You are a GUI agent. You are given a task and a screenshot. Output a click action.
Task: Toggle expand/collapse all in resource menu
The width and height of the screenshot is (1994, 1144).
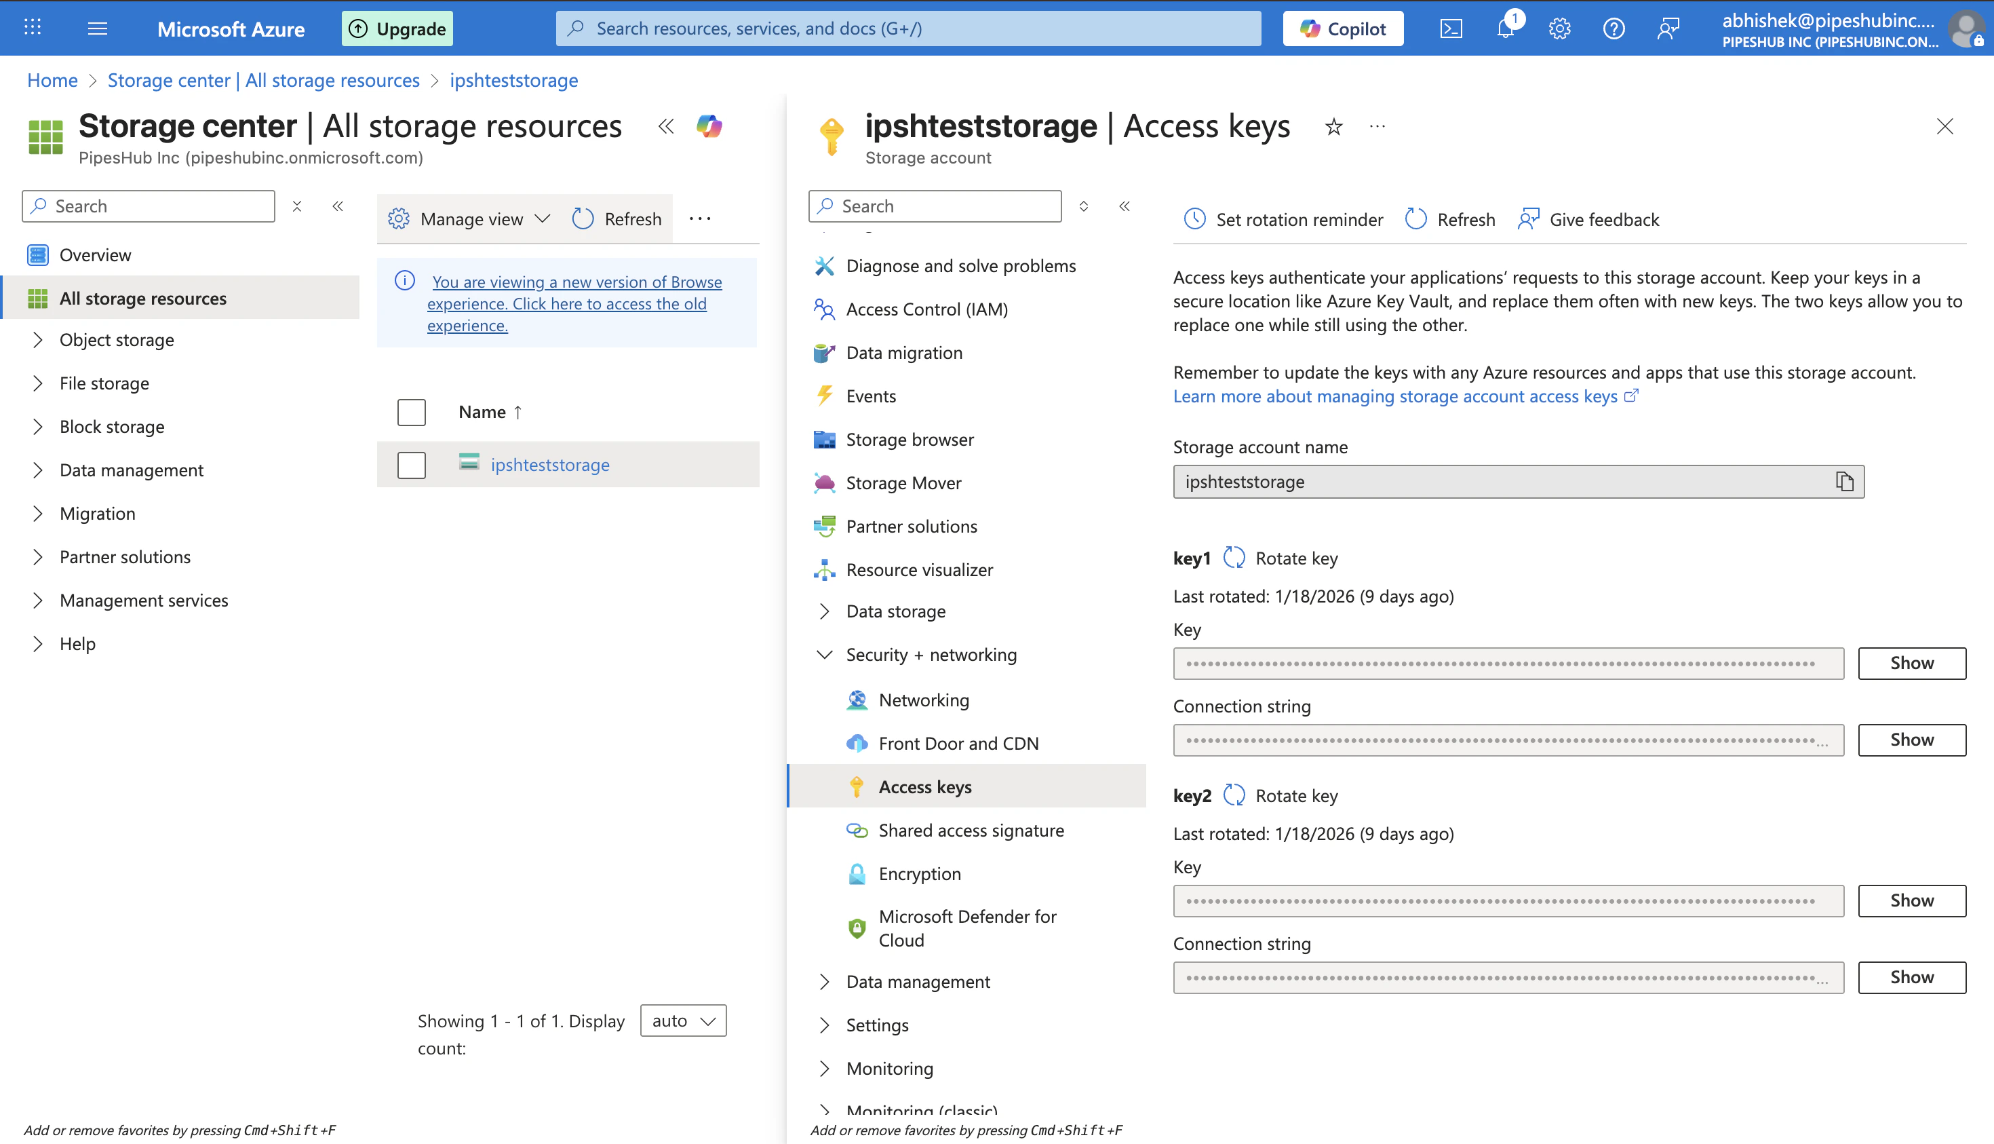coord(1084,206)
